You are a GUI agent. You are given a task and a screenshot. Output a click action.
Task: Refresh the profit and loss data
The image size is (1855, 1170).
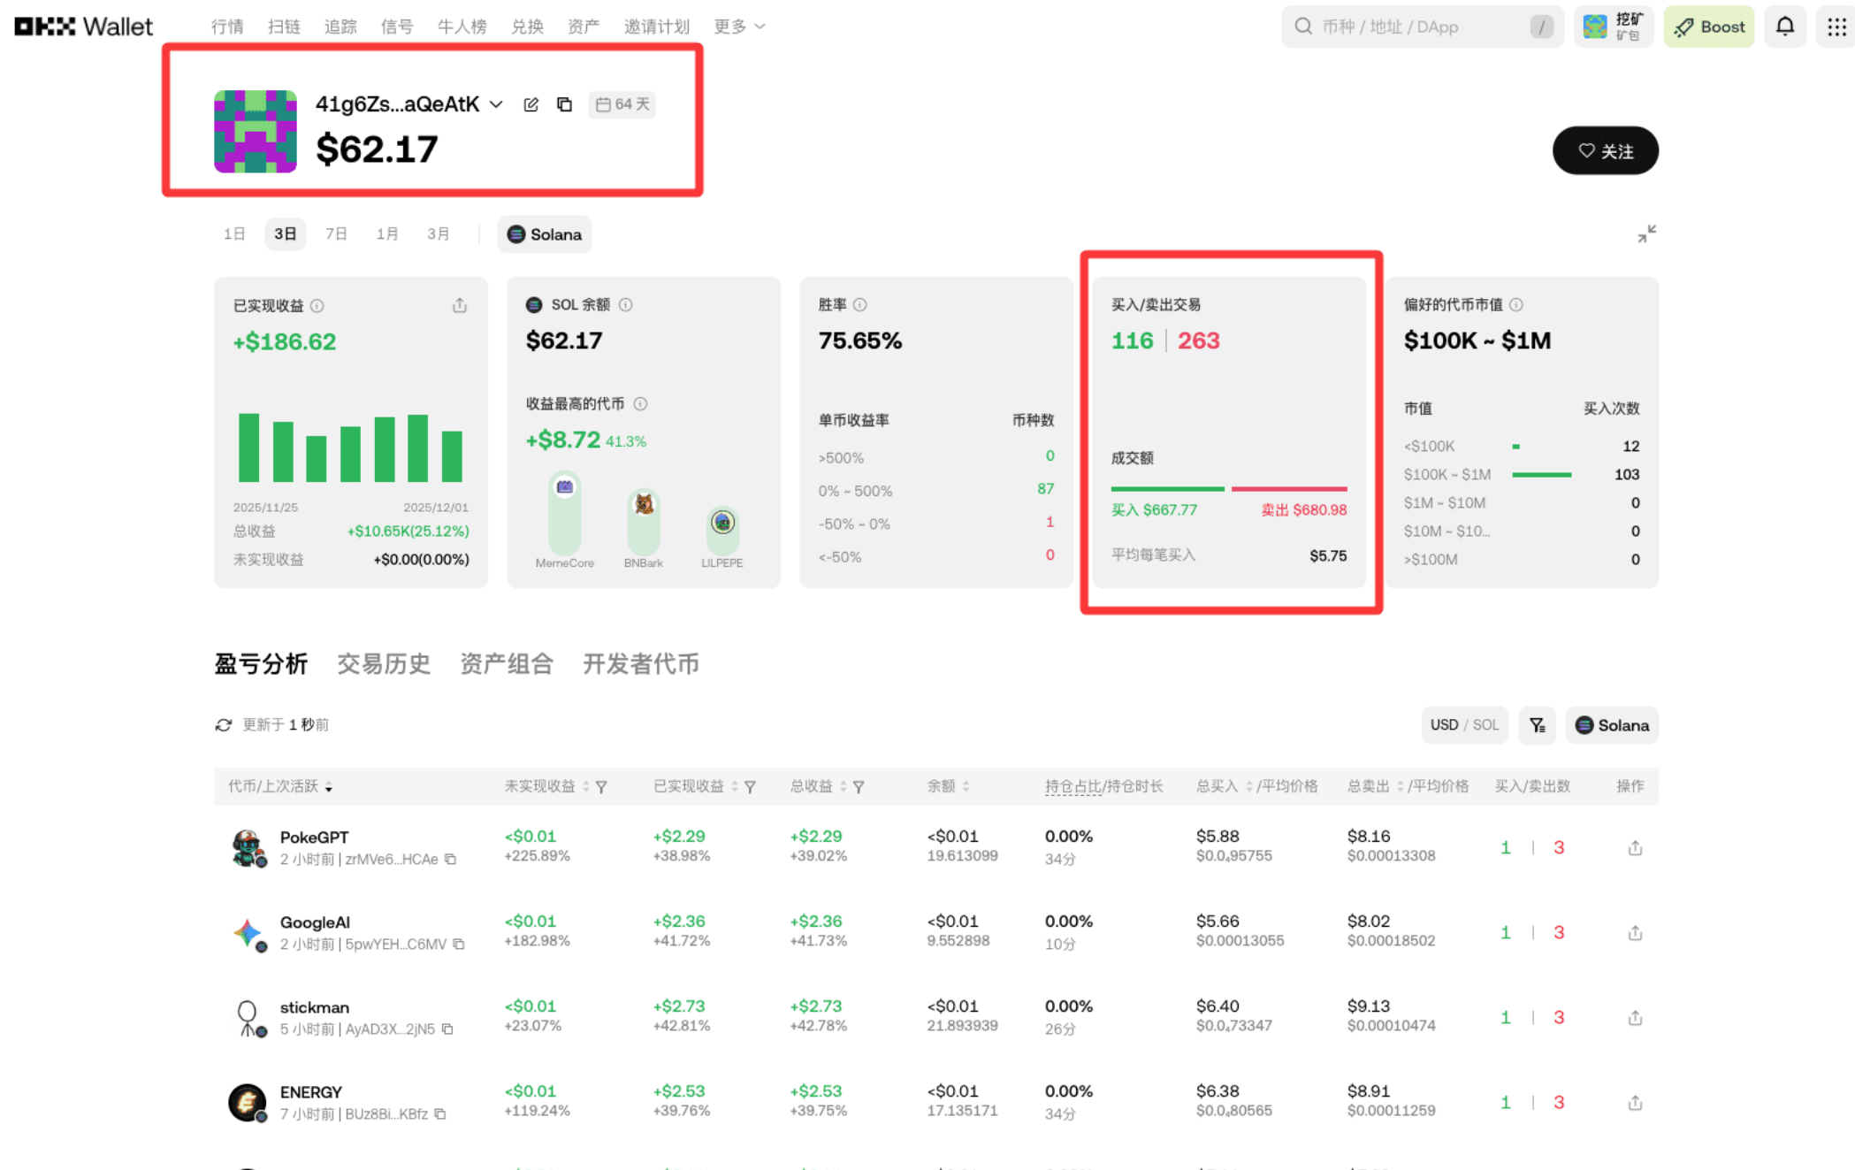(x=224, y=725)
